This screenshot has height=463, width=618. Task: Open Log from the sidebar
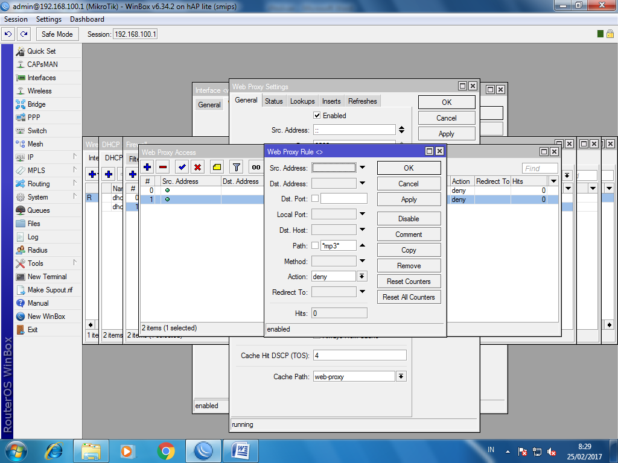33,237
